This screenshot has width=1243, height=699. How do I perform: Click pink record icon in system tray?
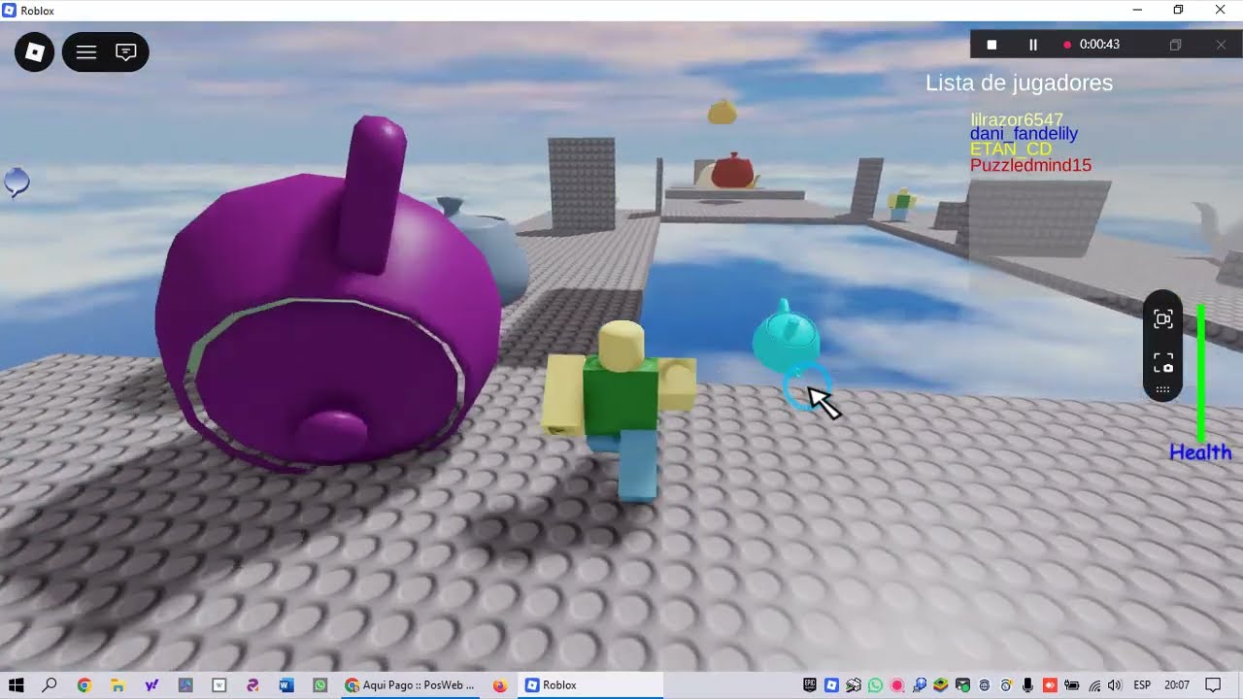896,685
